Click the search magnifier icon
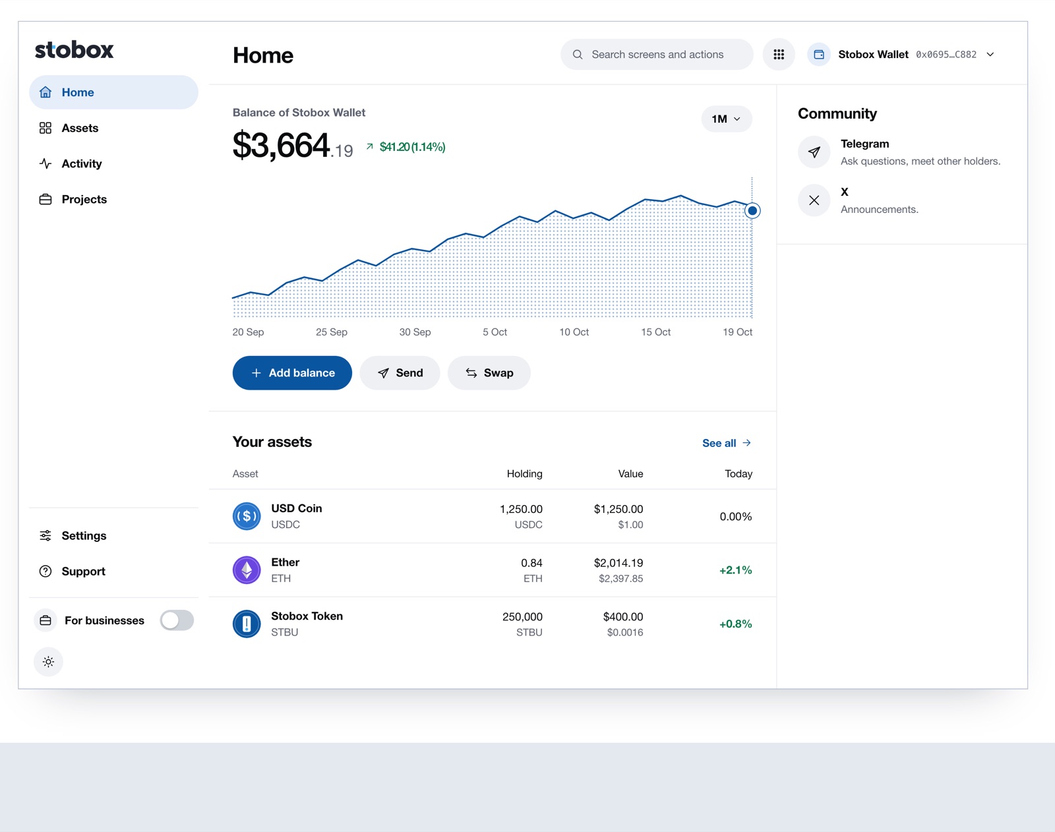The image size is (1055, 832). coord(578,55)
